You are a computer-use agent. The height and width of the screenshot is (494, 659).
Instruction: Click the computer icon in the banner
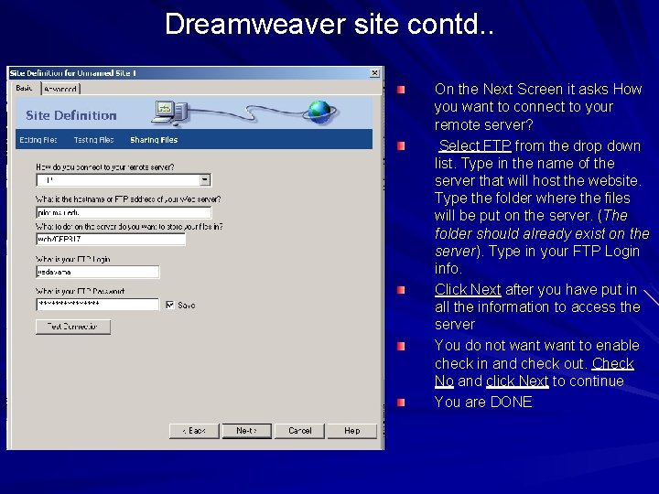pyautogui.click(x=169, y=113)
